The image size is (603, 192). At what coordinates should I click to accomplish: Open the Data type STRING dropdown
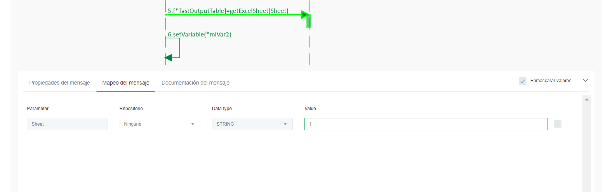coord(252,124)
